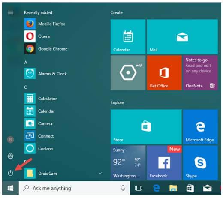Viewport: 223px width, 198px height.
Task: Click the Windows Start button
Action: coord(10,188)
